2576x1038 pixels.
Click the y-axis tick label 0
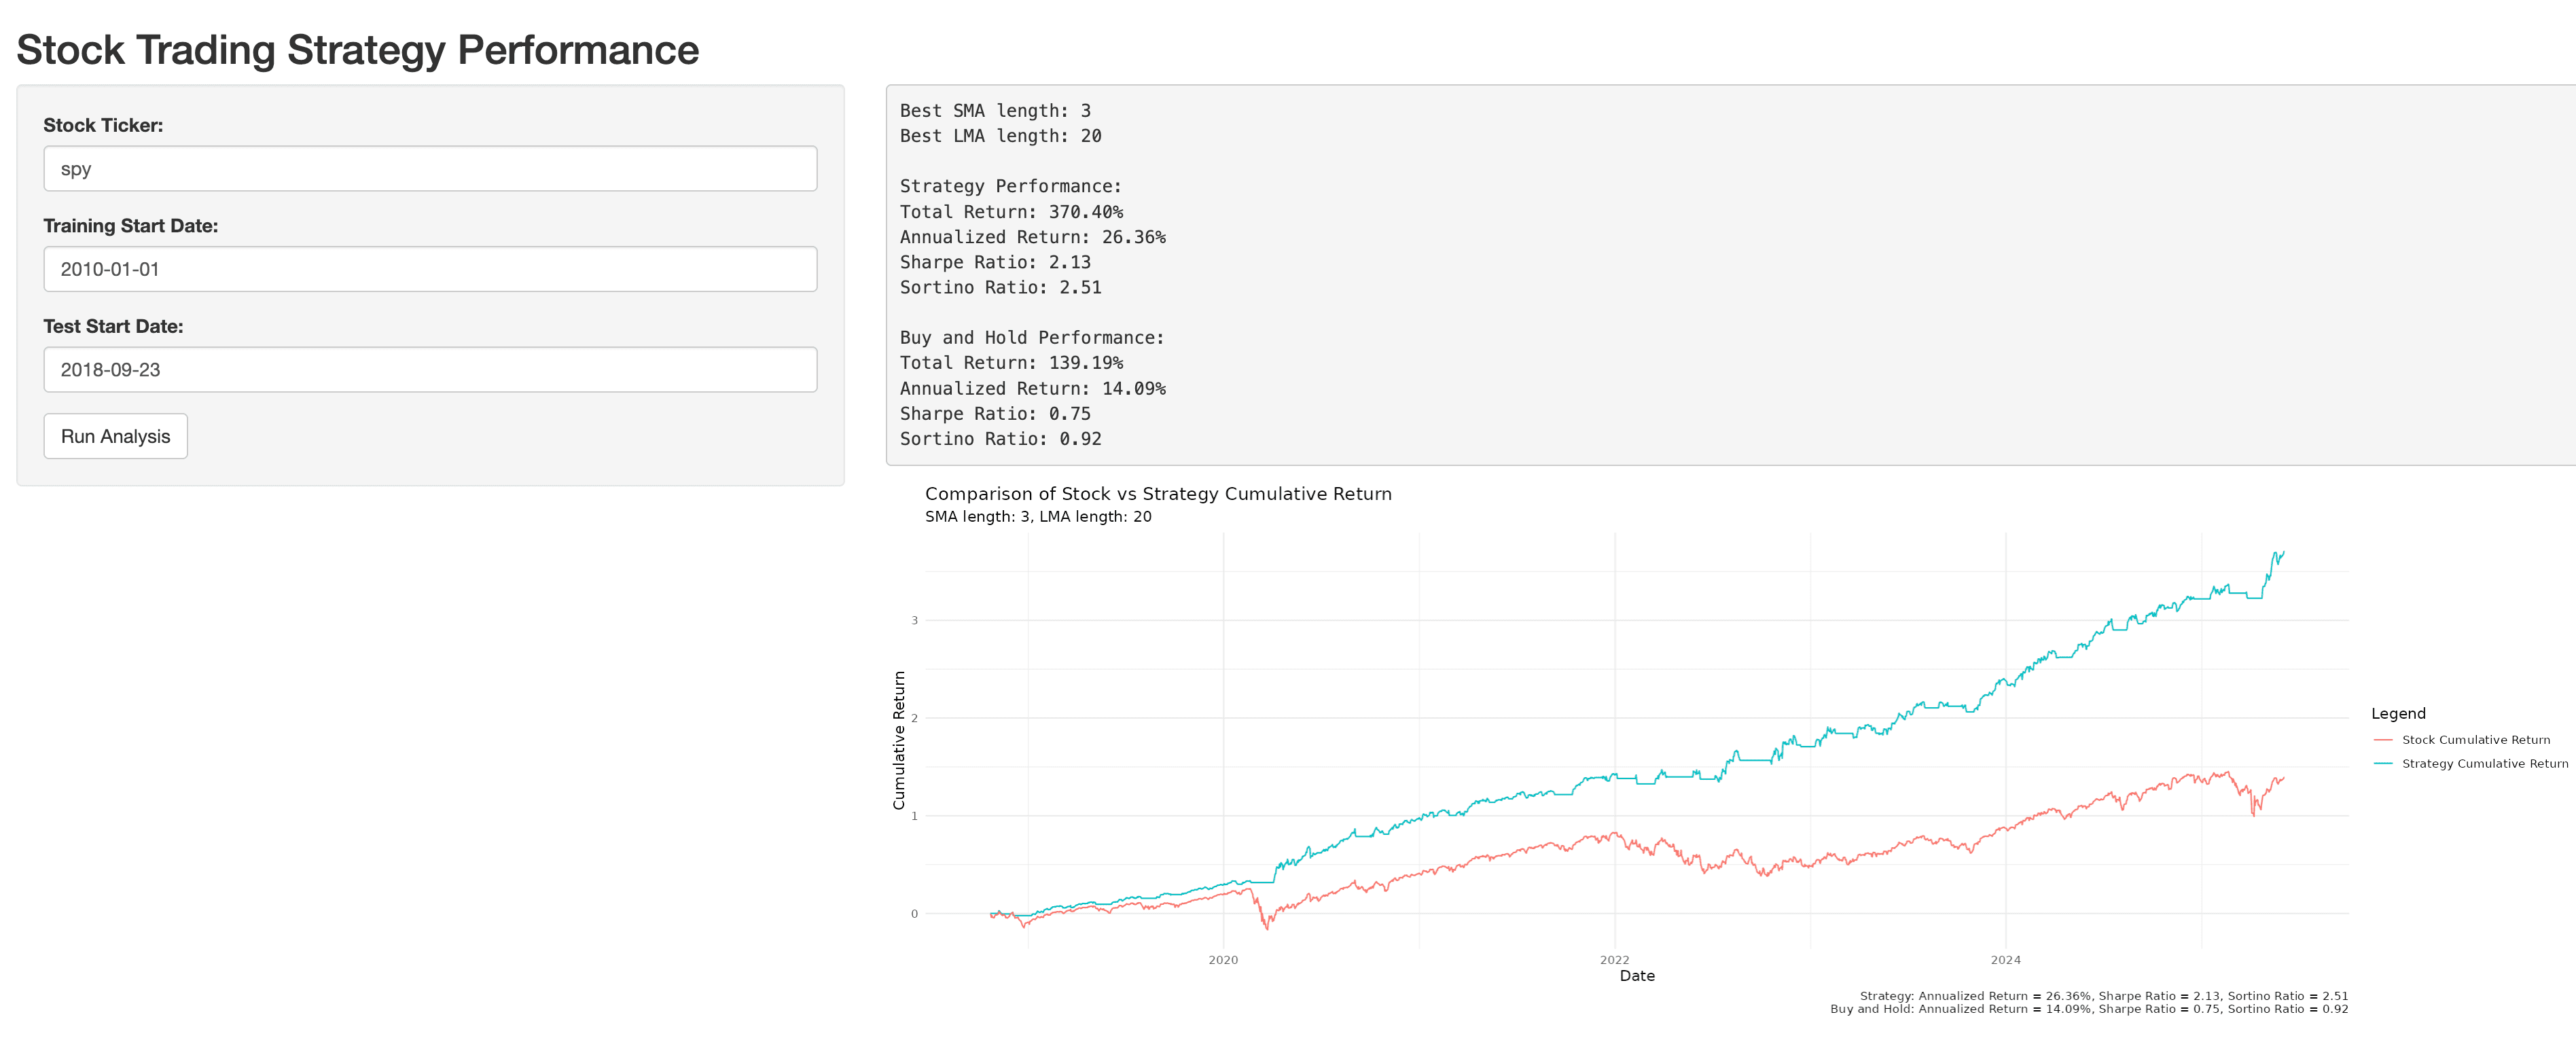click(x=914, y=914)
